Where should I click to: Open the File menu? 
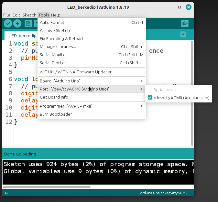click(7, 15)
